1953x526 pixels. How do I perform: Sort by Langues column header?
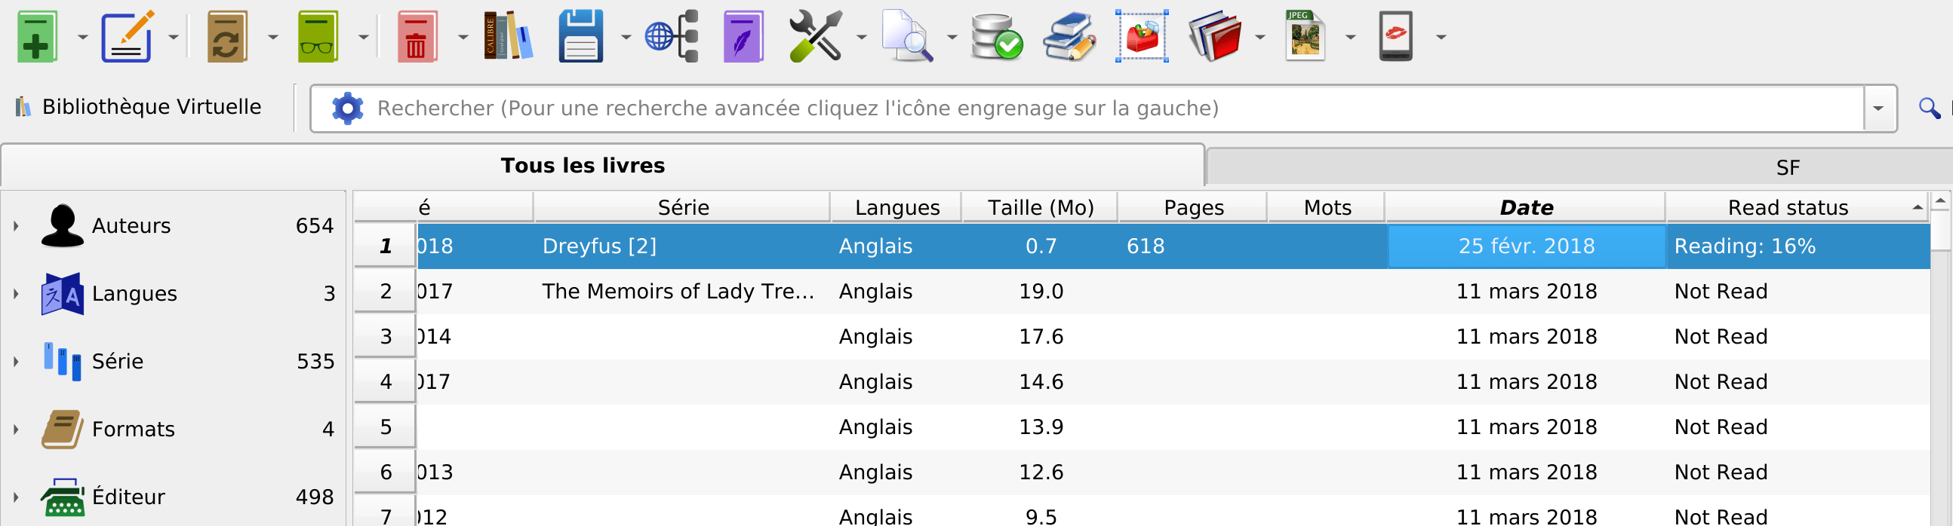897,207
